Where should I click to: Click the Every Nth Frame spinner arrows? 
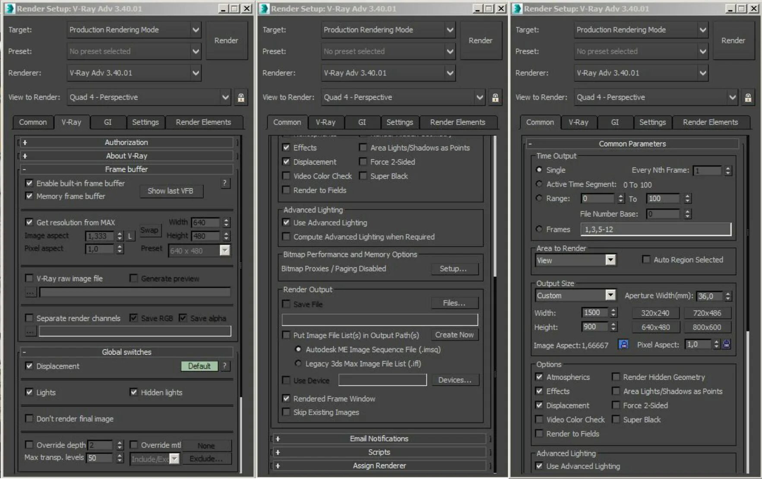pos(728,171)
